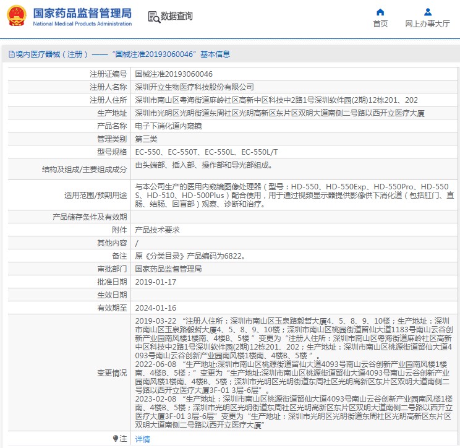Click the 数据查询 heading text
Screen dimensions: 460x448
pyautogui.click(x=177, y=16)
